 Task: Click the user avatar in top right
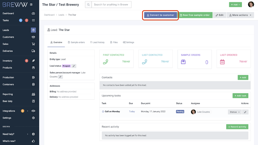pyautogui.click(x=251, y=4)
